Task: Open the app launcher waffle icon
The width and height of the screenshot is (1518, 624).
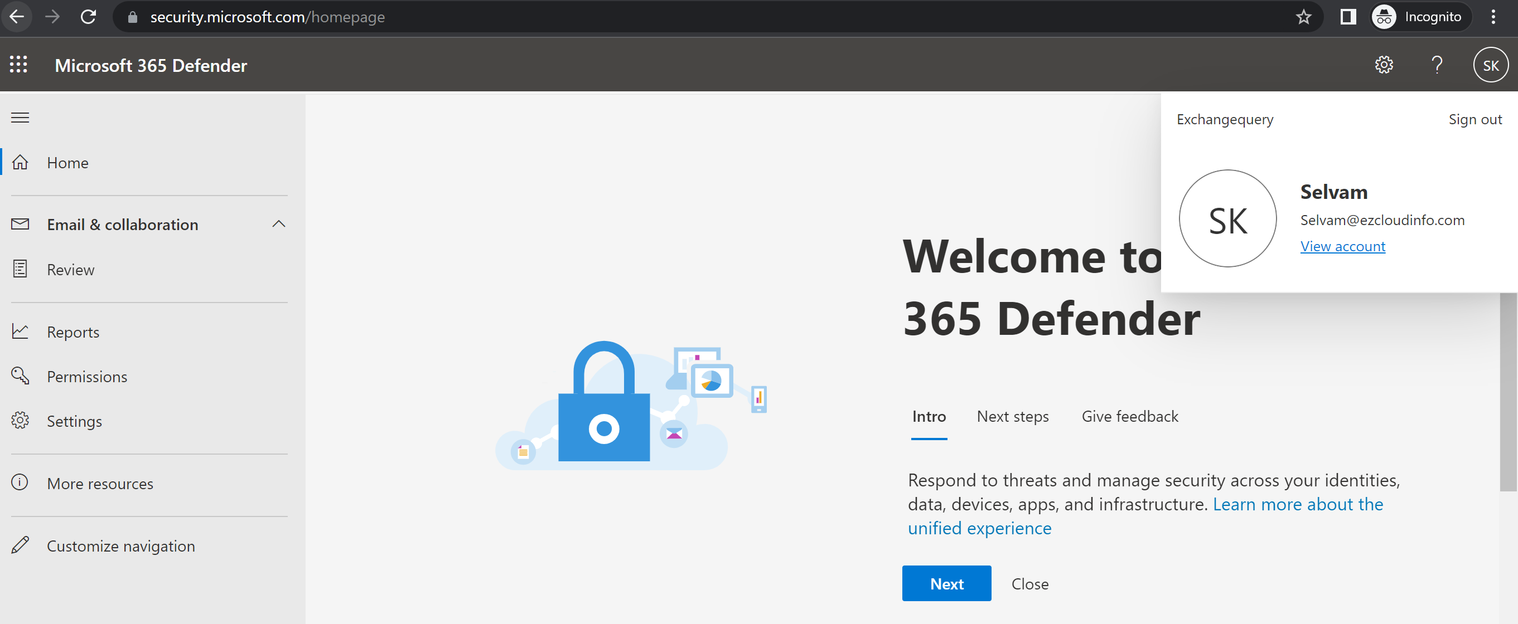Action: (19, 65)
